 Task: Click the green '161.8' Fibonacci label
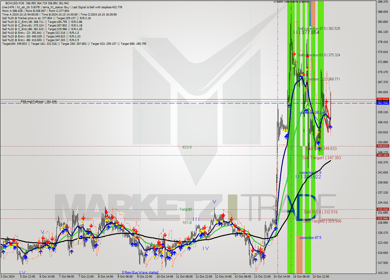click(x=187, y=223)
